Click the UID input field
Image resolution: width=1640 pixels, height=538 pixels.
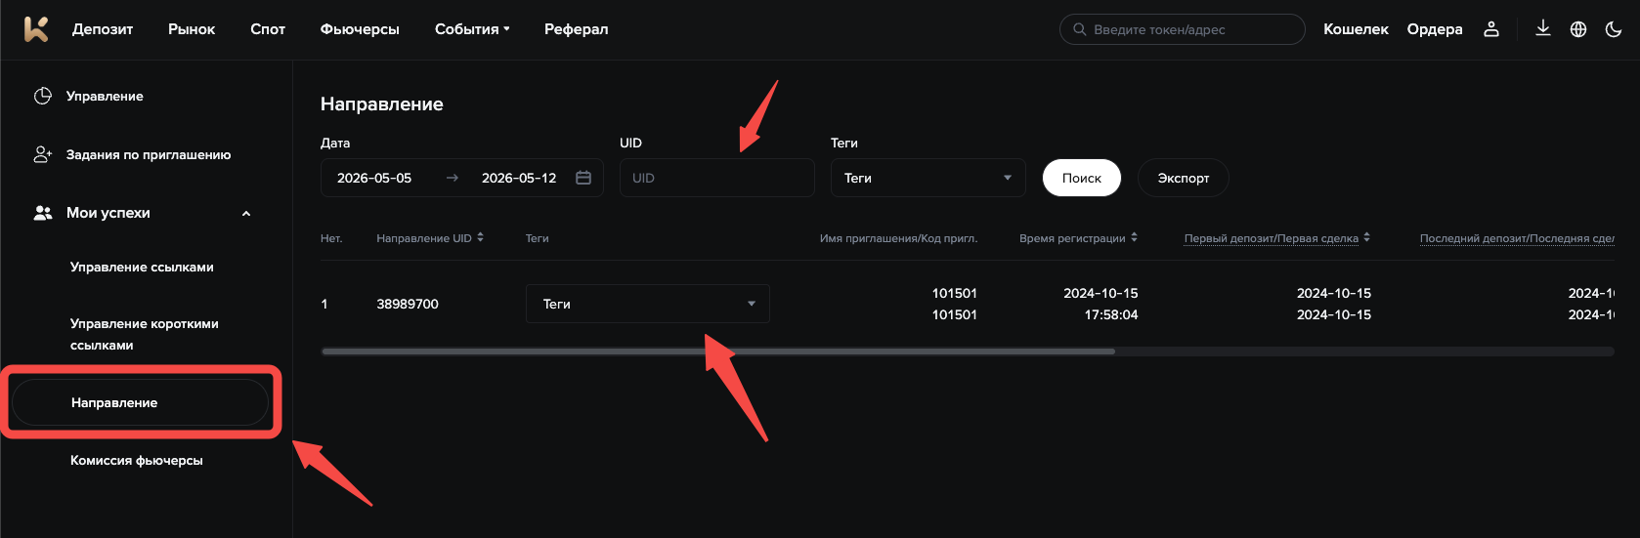coord(717,178)
